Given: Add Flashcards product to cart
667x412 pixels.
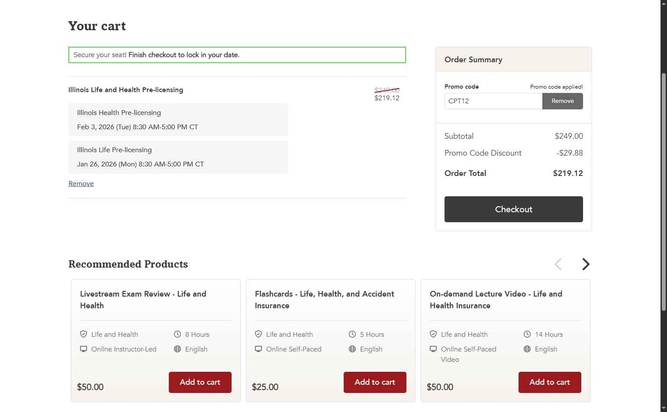Looking at the screenshot, I should [x=375, y=382].
